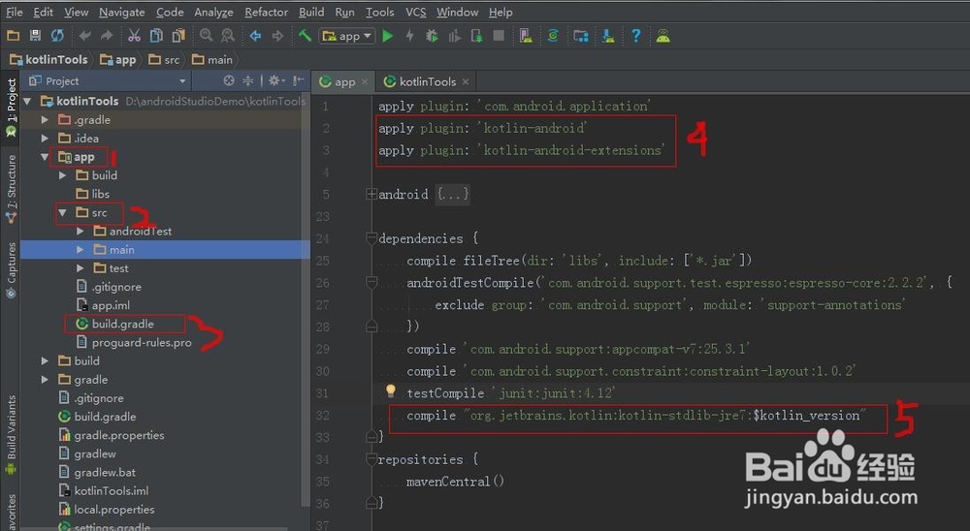This screenshot has width=970, height=531.
Task: Open the Refactor menu
Action: click(266, 12)
